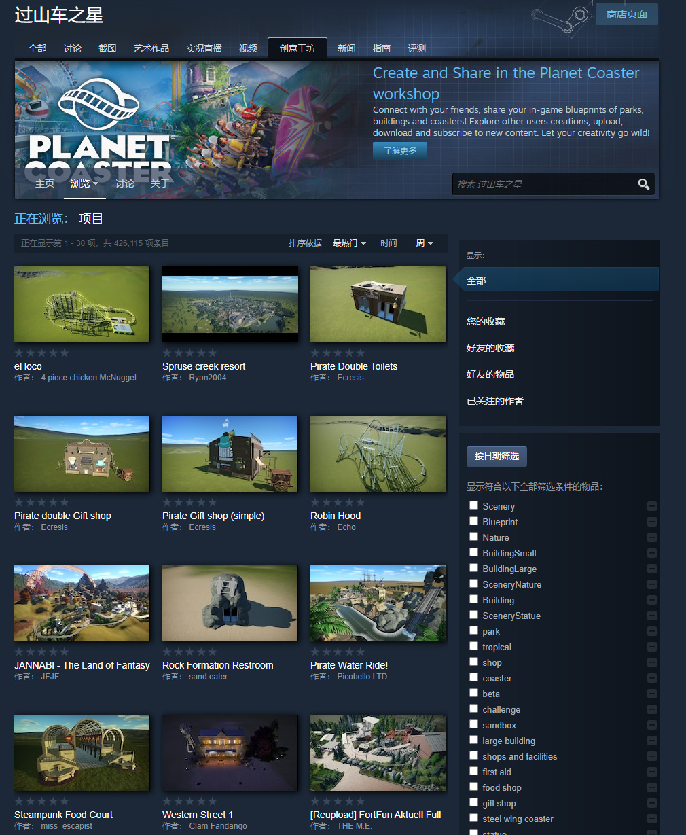
Task: Toggle the sandbox filter checkbox
Action: point(473,724)
